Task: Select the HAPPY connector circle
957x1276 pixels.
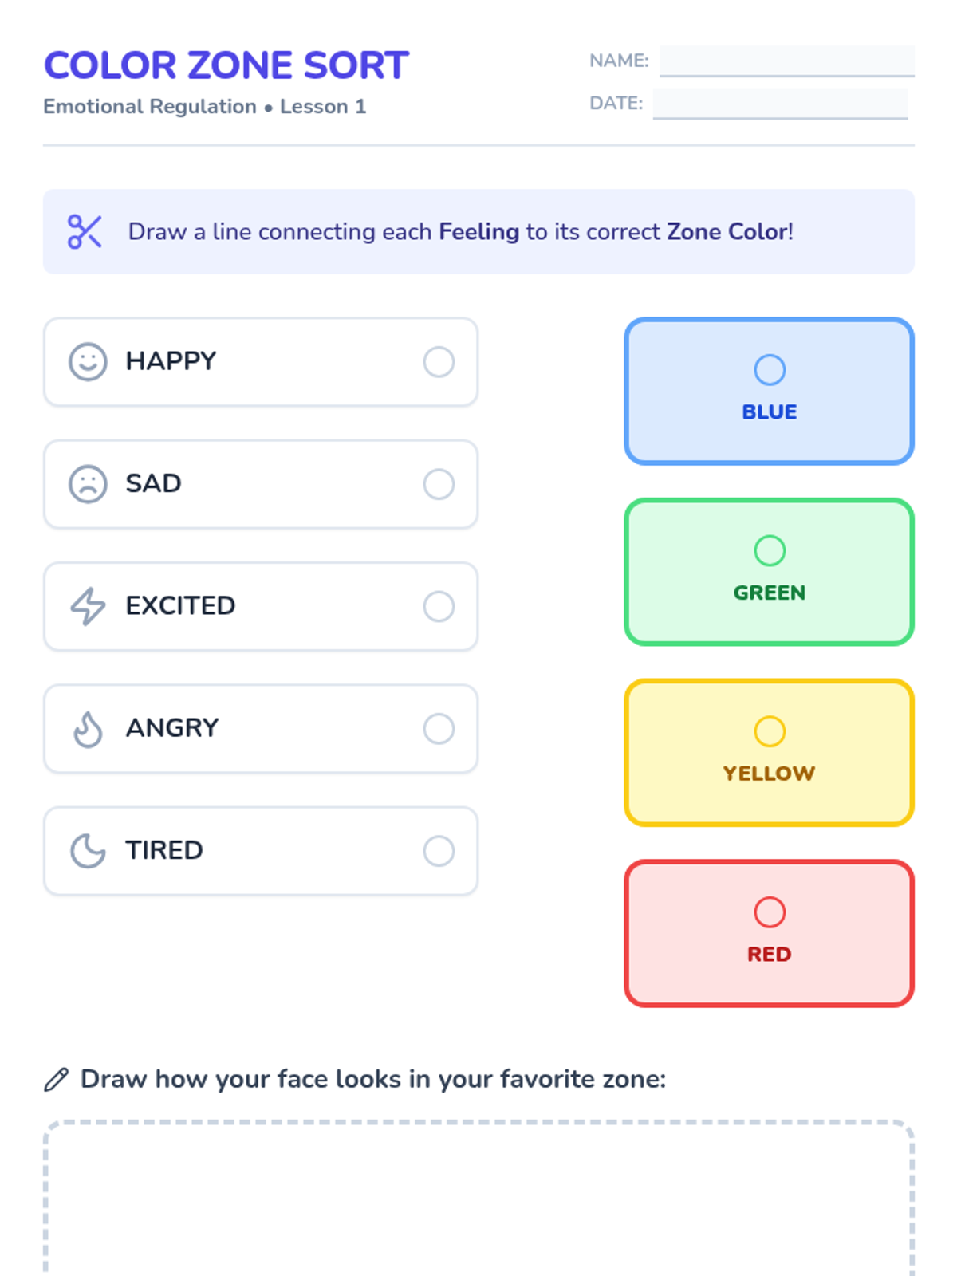Action: 439,362
